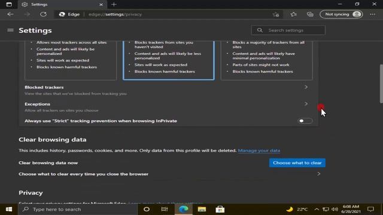Screen dimensions: 383x215
Task: Open Blocked trackers row
Action: [169, 90]
